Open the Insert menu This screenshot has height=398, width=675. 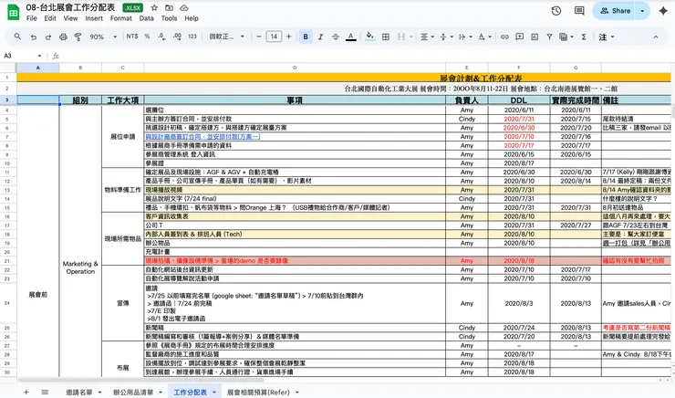pos(94,18)
